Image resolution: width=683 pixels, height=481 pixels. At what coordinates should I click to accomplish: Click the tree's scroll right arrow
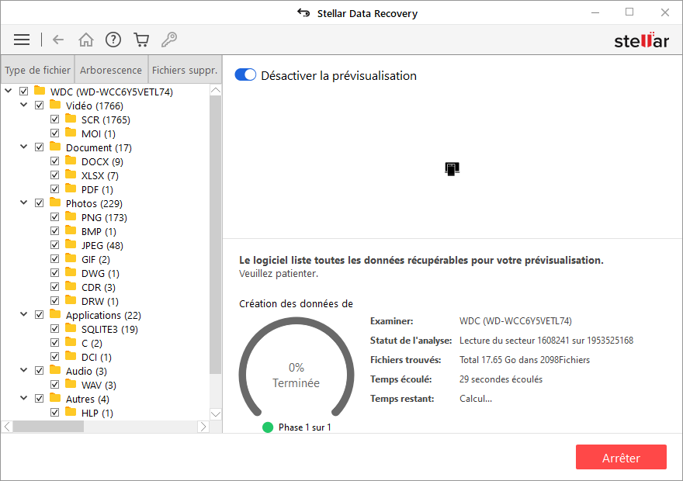click(x=203, y=427)
